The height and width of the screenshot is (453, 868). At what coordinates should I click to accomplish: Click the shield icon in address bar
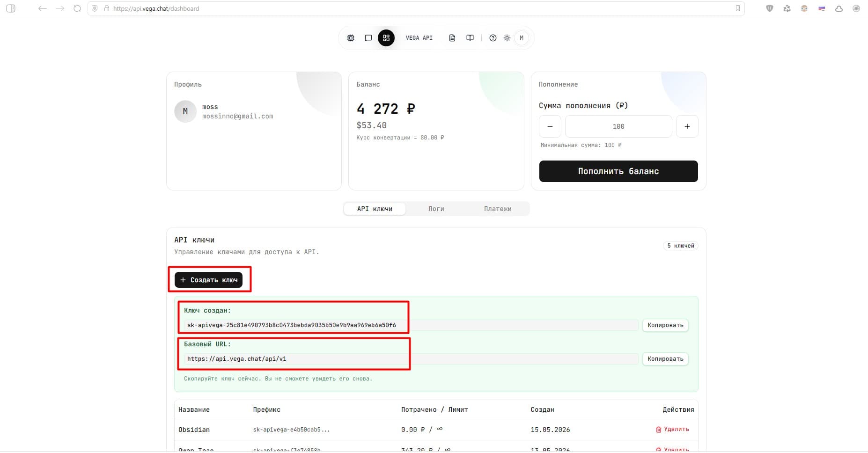click(x=95, y=8)
